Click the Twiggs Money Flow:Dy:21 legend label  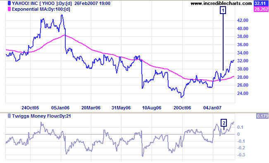[41, 116]
